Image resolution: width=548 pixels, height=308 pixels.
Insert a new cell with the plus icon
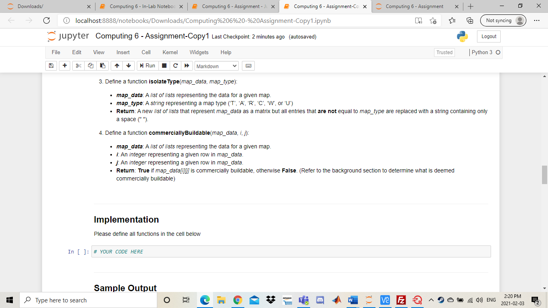click(x=65, y=65)
